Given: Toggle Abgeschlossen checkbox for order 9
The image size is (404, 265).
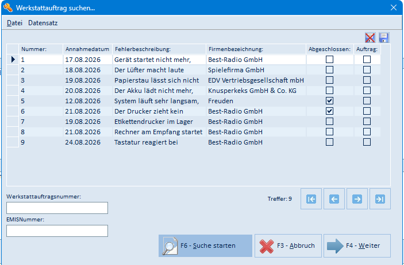Looking at the screenshot, I should (x=329, y=142).
